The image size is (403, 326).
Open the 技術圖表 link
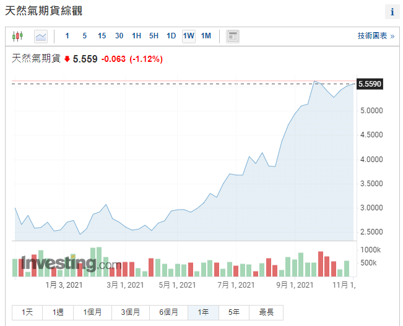click(375, 36)
